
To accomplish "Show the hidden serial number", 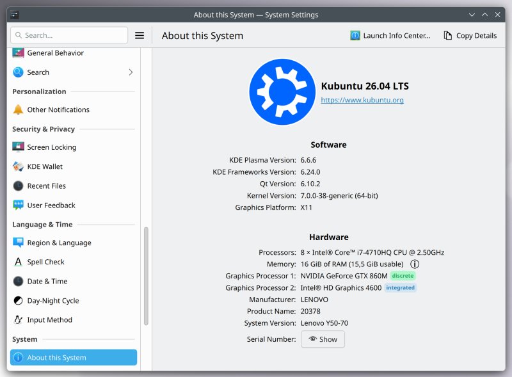I will pos(323,339).
